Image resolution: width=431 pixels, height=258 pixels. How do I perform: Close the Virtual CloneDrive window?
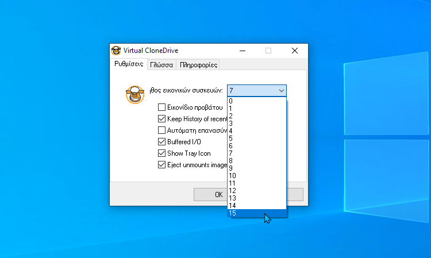295,51
